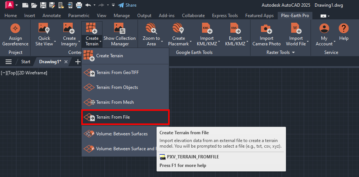Open the Express Tools ribbon tab
Viewport: 359px width, 177px height.
click(x=225, y=16)
